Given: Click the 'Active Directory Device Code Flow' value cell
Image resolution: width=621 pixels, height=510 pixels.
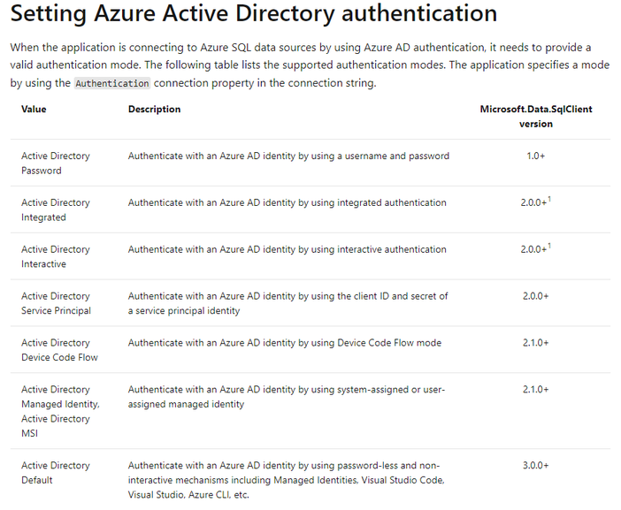Looking at the screenshot, I should pyautogui.click(x=59, y=350).
